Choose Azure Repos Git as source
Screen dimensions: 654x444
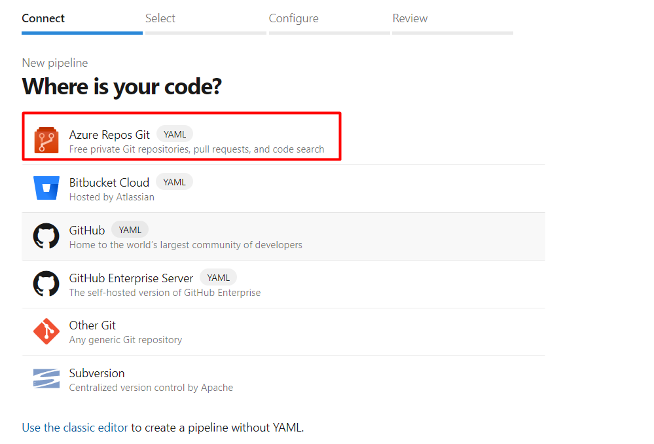tap(109, 135)
